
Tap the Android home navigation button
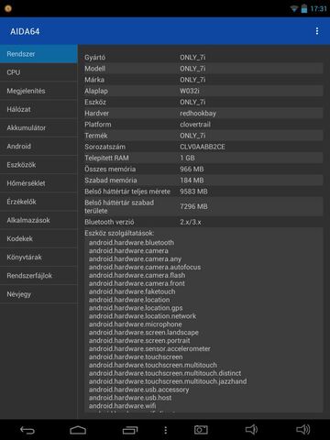[78, 430]
